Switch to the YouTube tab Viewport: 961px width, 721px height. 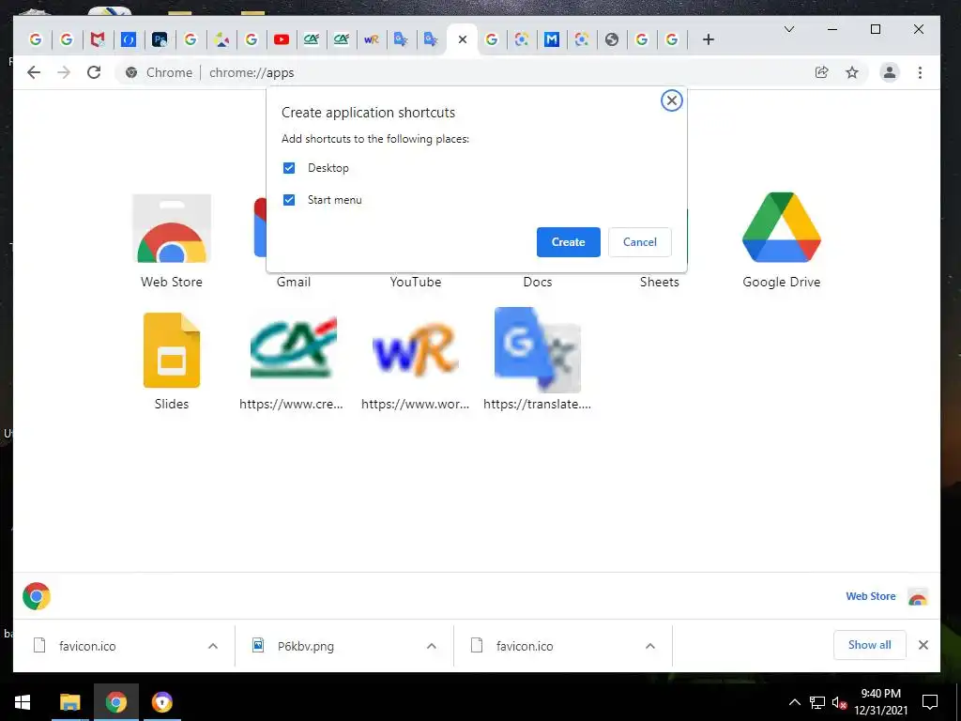[x=282, y=39]
